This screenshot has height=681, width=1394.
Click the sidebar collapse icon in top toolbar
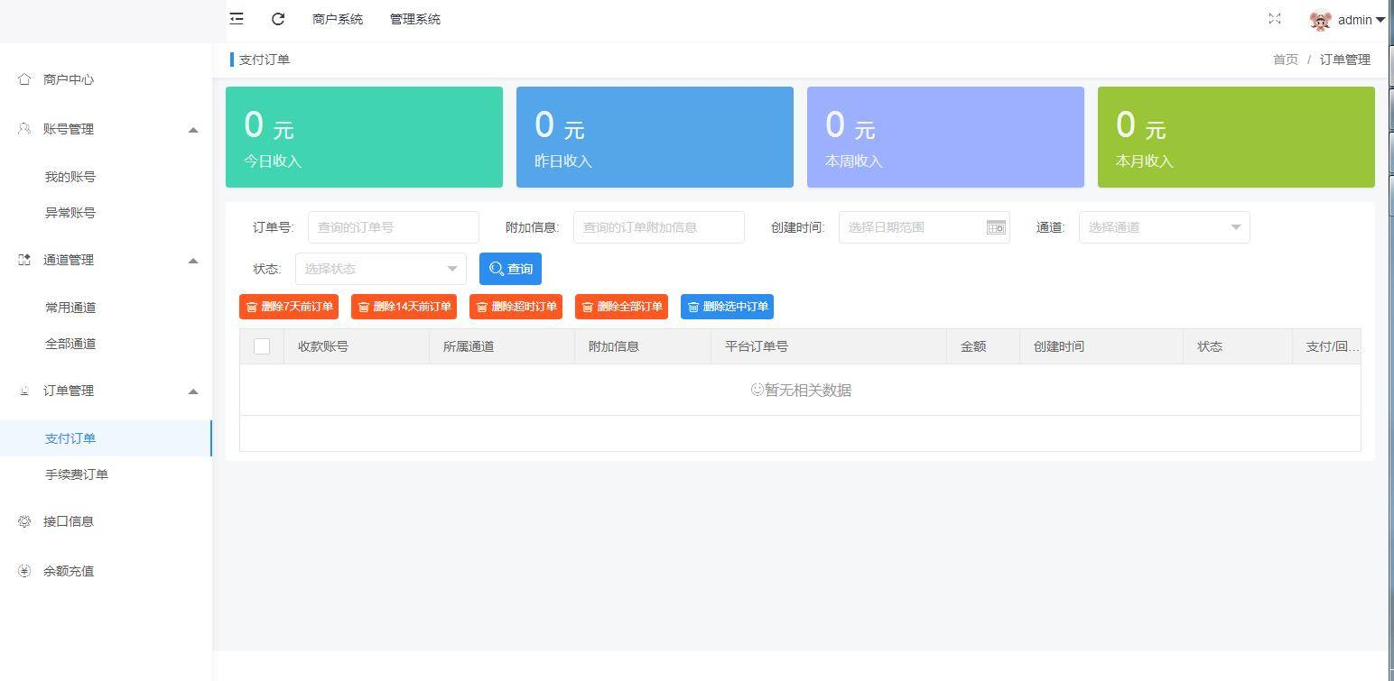pos(236,18)
